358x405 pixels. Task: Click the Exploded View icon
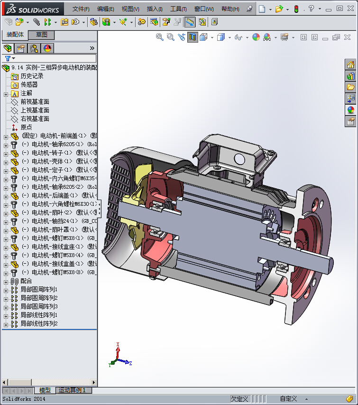point(166,22)
